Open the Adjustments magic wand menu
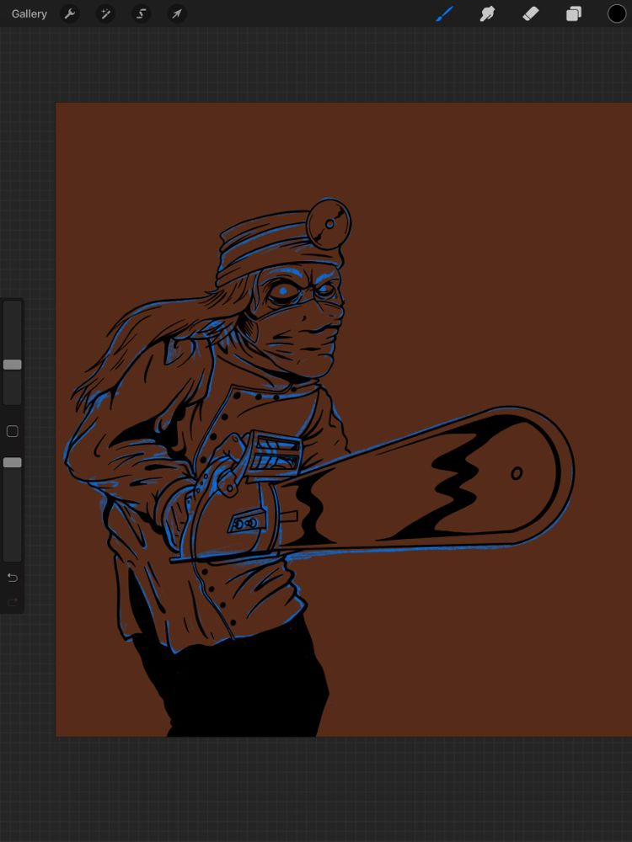Image resolution: width=632 pixels, height=842 pixels. pyautogui.click(x=105, y=14)
